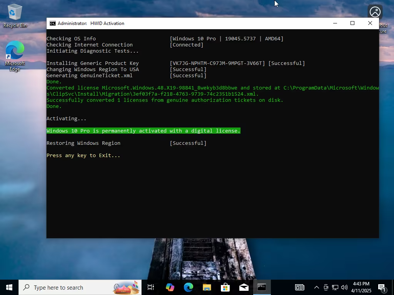
Task: Click the generic product key VK7JG-NPHTM text
Action: (217, 63)
